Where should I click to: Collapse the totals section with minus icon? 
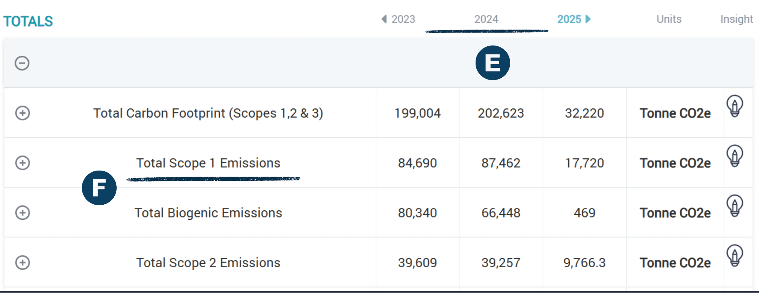click(x=22, y=63)
